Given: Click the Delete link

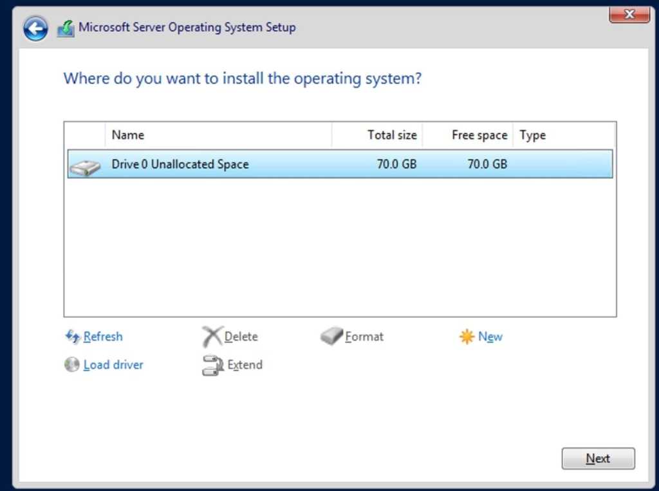Looking at the screenshot, I should 242,336.
